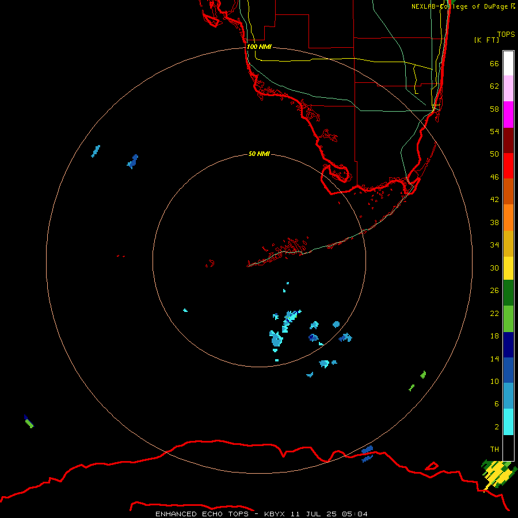Click the bright red 50 kft swatch
518x518 pixels.
508,166
